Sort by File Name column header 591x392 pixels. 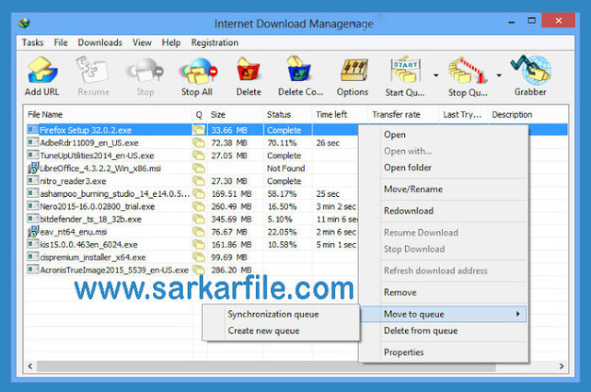click(109, 115)
